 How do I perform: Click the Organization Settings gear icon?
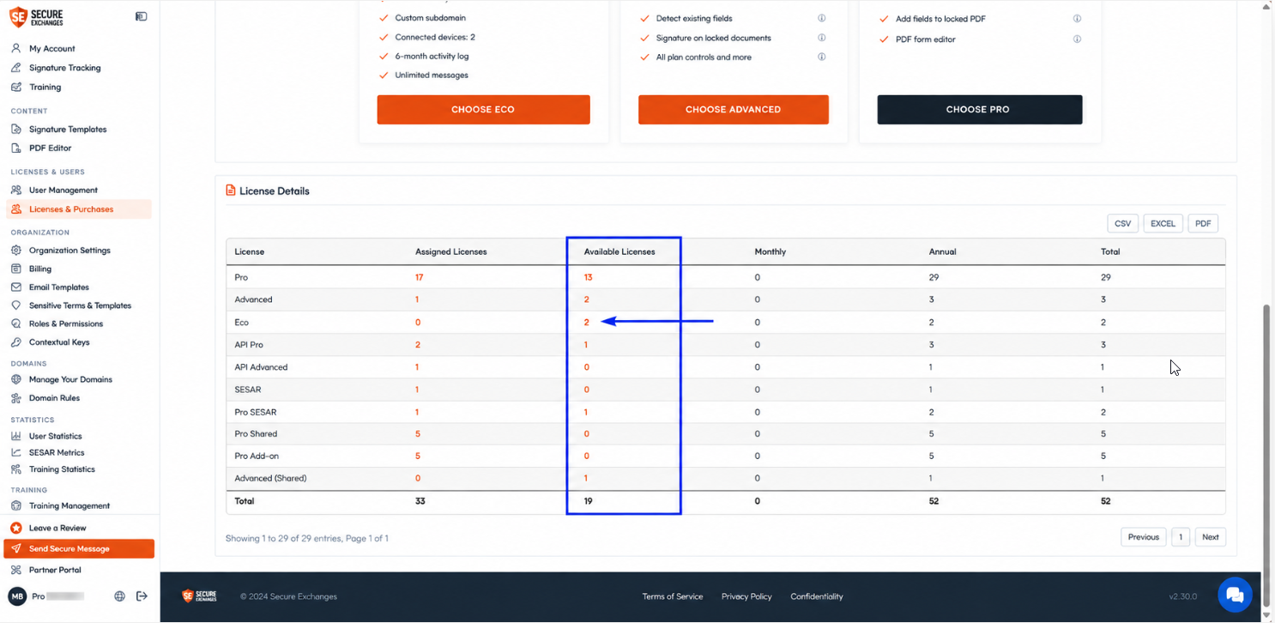pyautogui.click(x=16, y=250)
